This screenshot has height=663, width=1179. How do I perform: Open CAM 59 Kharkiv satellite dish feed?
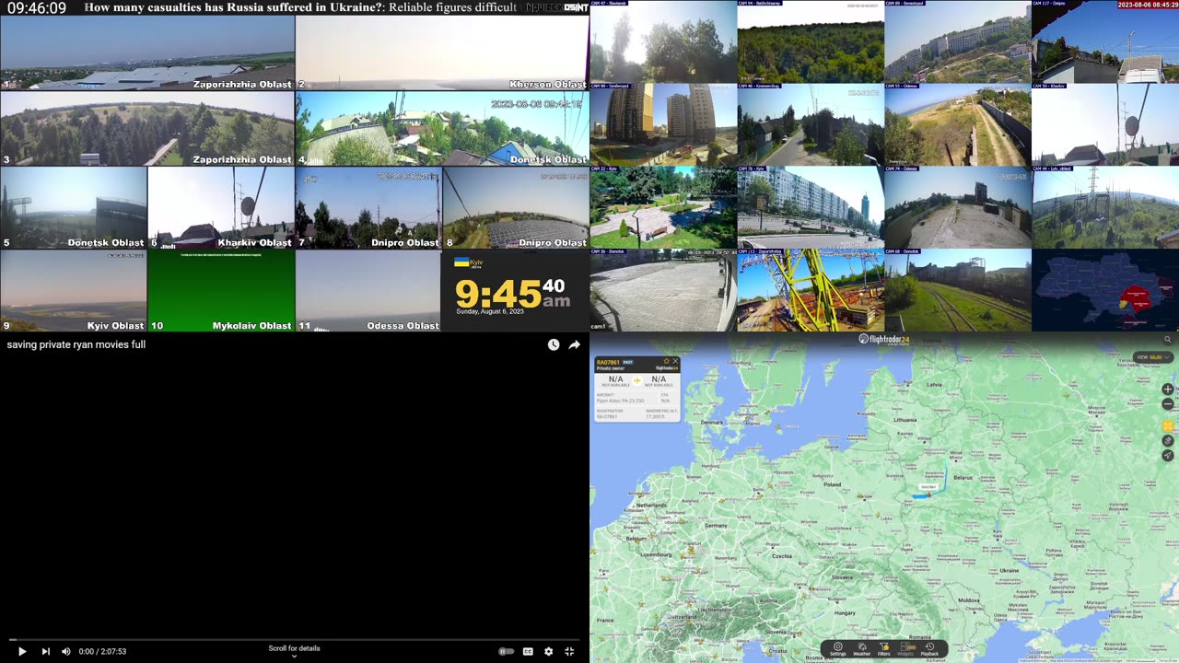coord(1105,124)
